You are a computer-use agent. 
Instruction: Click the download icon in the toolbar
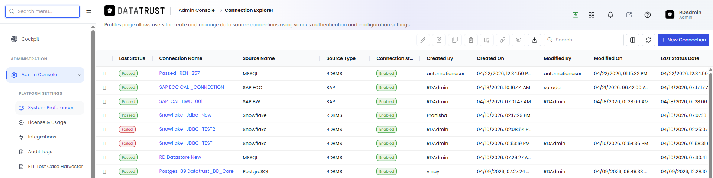534,40
